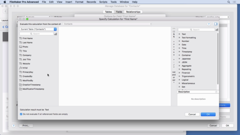Click sort icon beside functions search box

(217, 30)
